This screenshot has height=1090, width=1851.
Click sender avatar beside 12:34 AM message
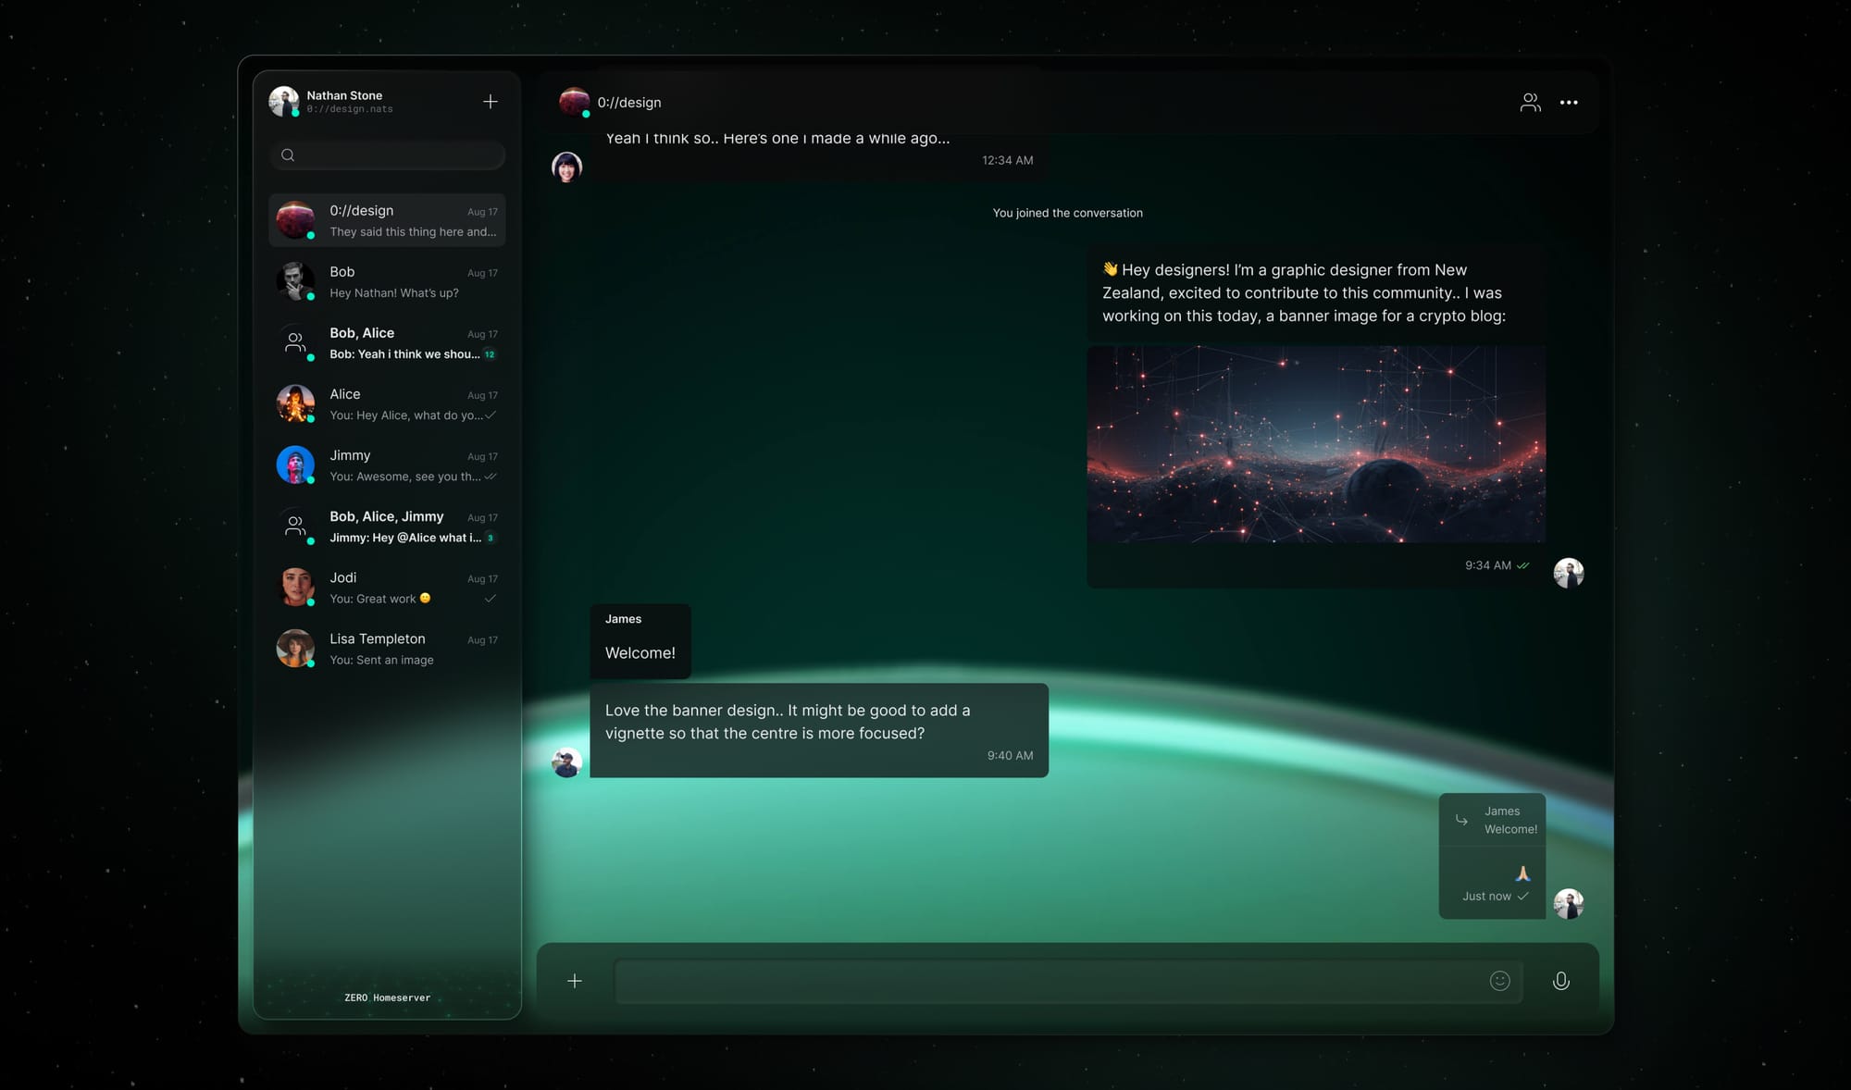(566, 167)
